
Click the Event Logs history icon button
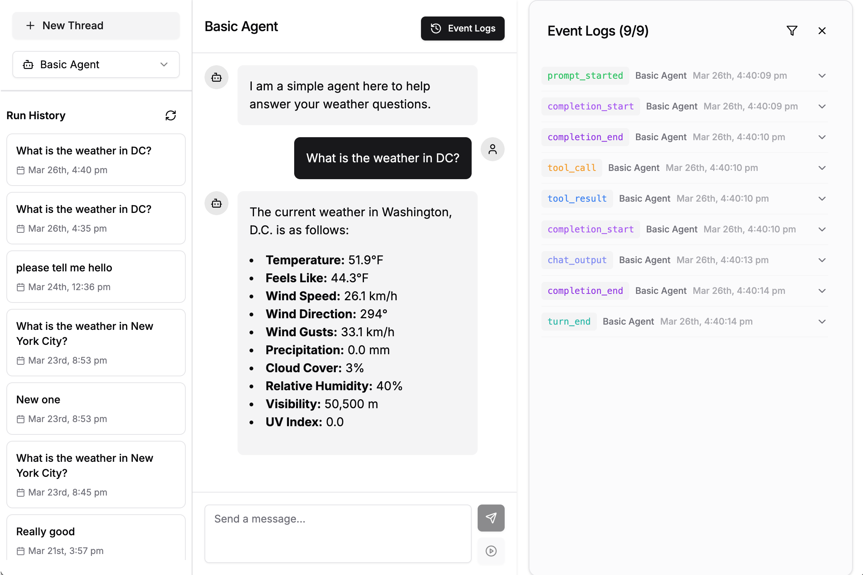[435, 28]
